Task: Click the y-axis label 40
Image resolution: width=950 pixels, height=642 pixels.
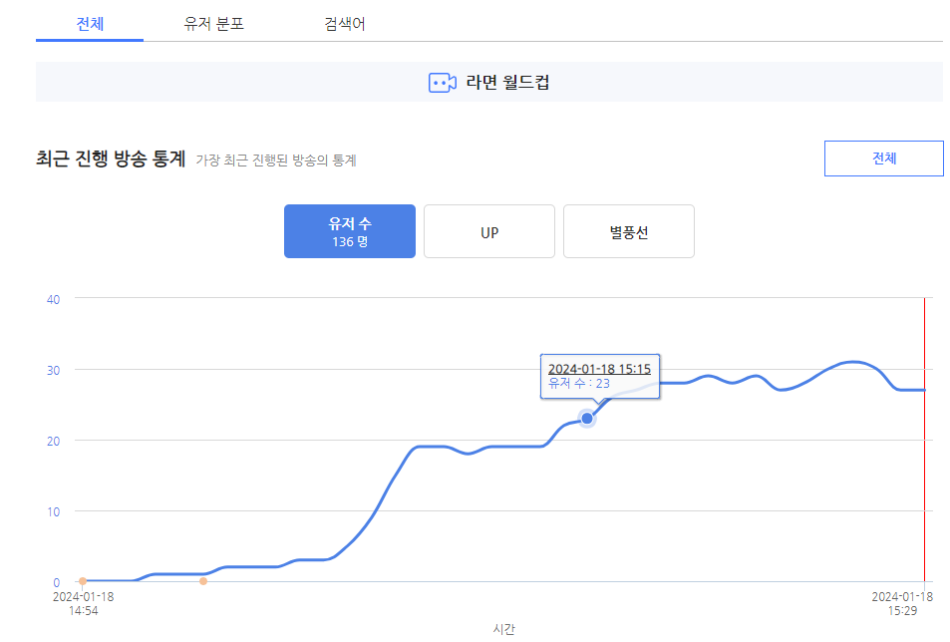Action: pyautogui.click(x=53, y=299)
